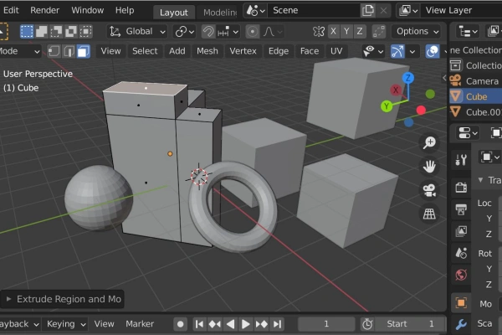This screenshot has width=502, height=335.
Task: Open the Help menu
Action: pyautogui.click(x=125, y=10)
